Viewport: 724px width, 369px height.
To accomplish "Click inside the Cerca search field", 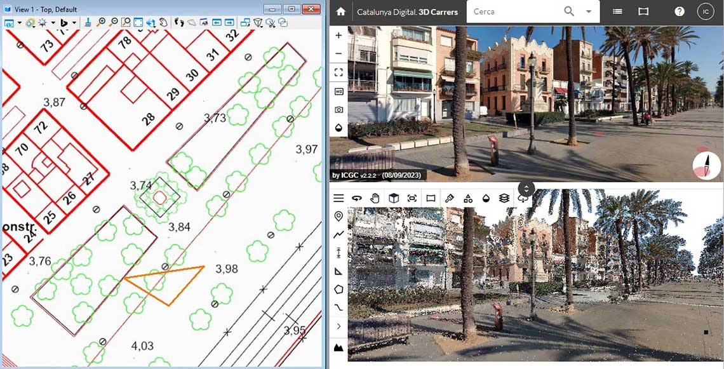I will (x=514, y=11).
